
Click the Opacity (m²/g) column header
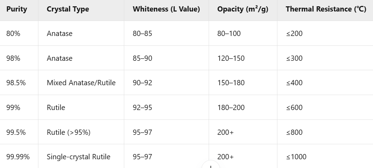pyautogui.click(x=243, y=9)
